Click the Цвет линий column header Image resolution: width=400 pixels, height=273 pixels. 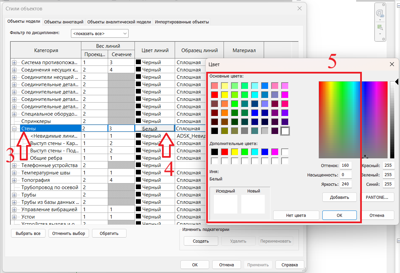tap(155, 50)
